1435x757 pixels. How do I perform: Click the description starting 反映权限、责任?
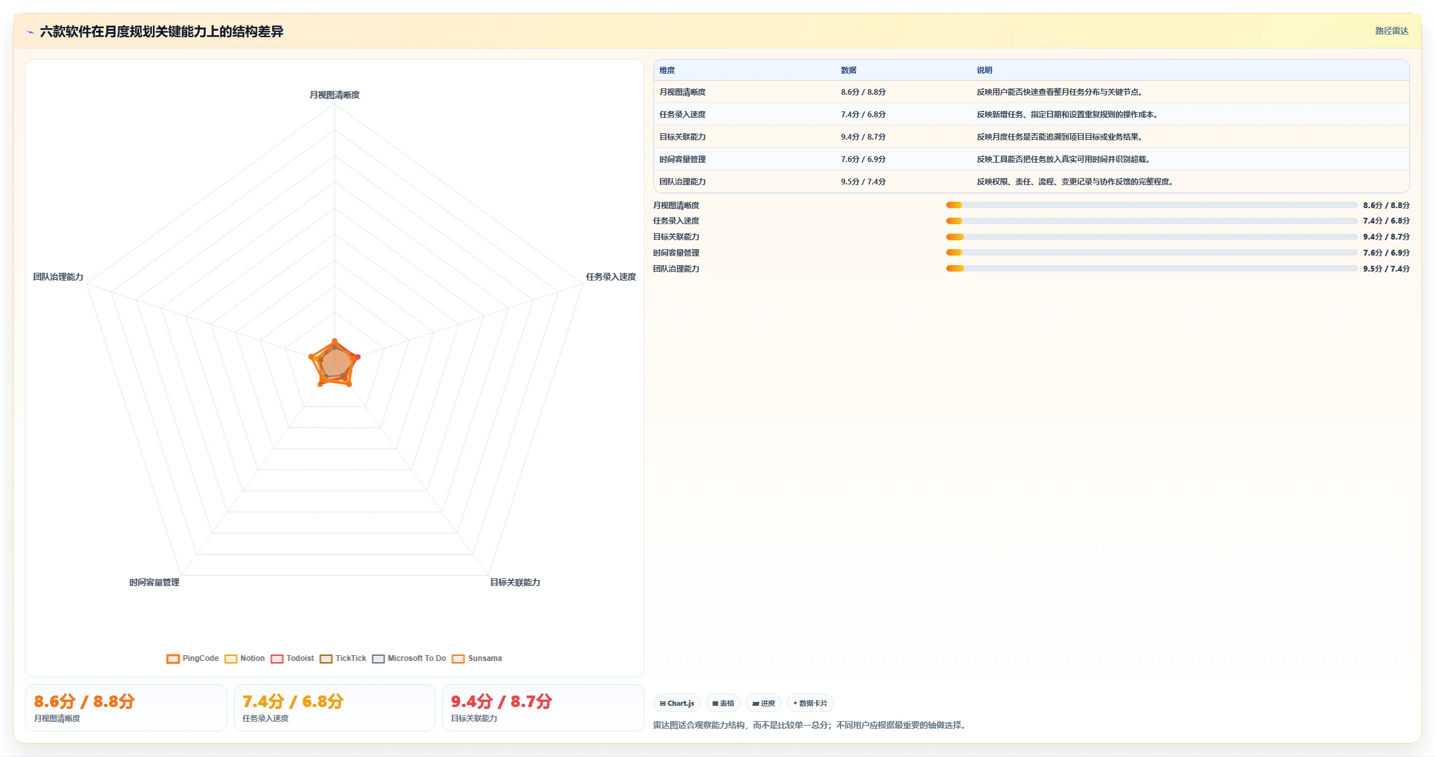click(x=1076, y=182)
